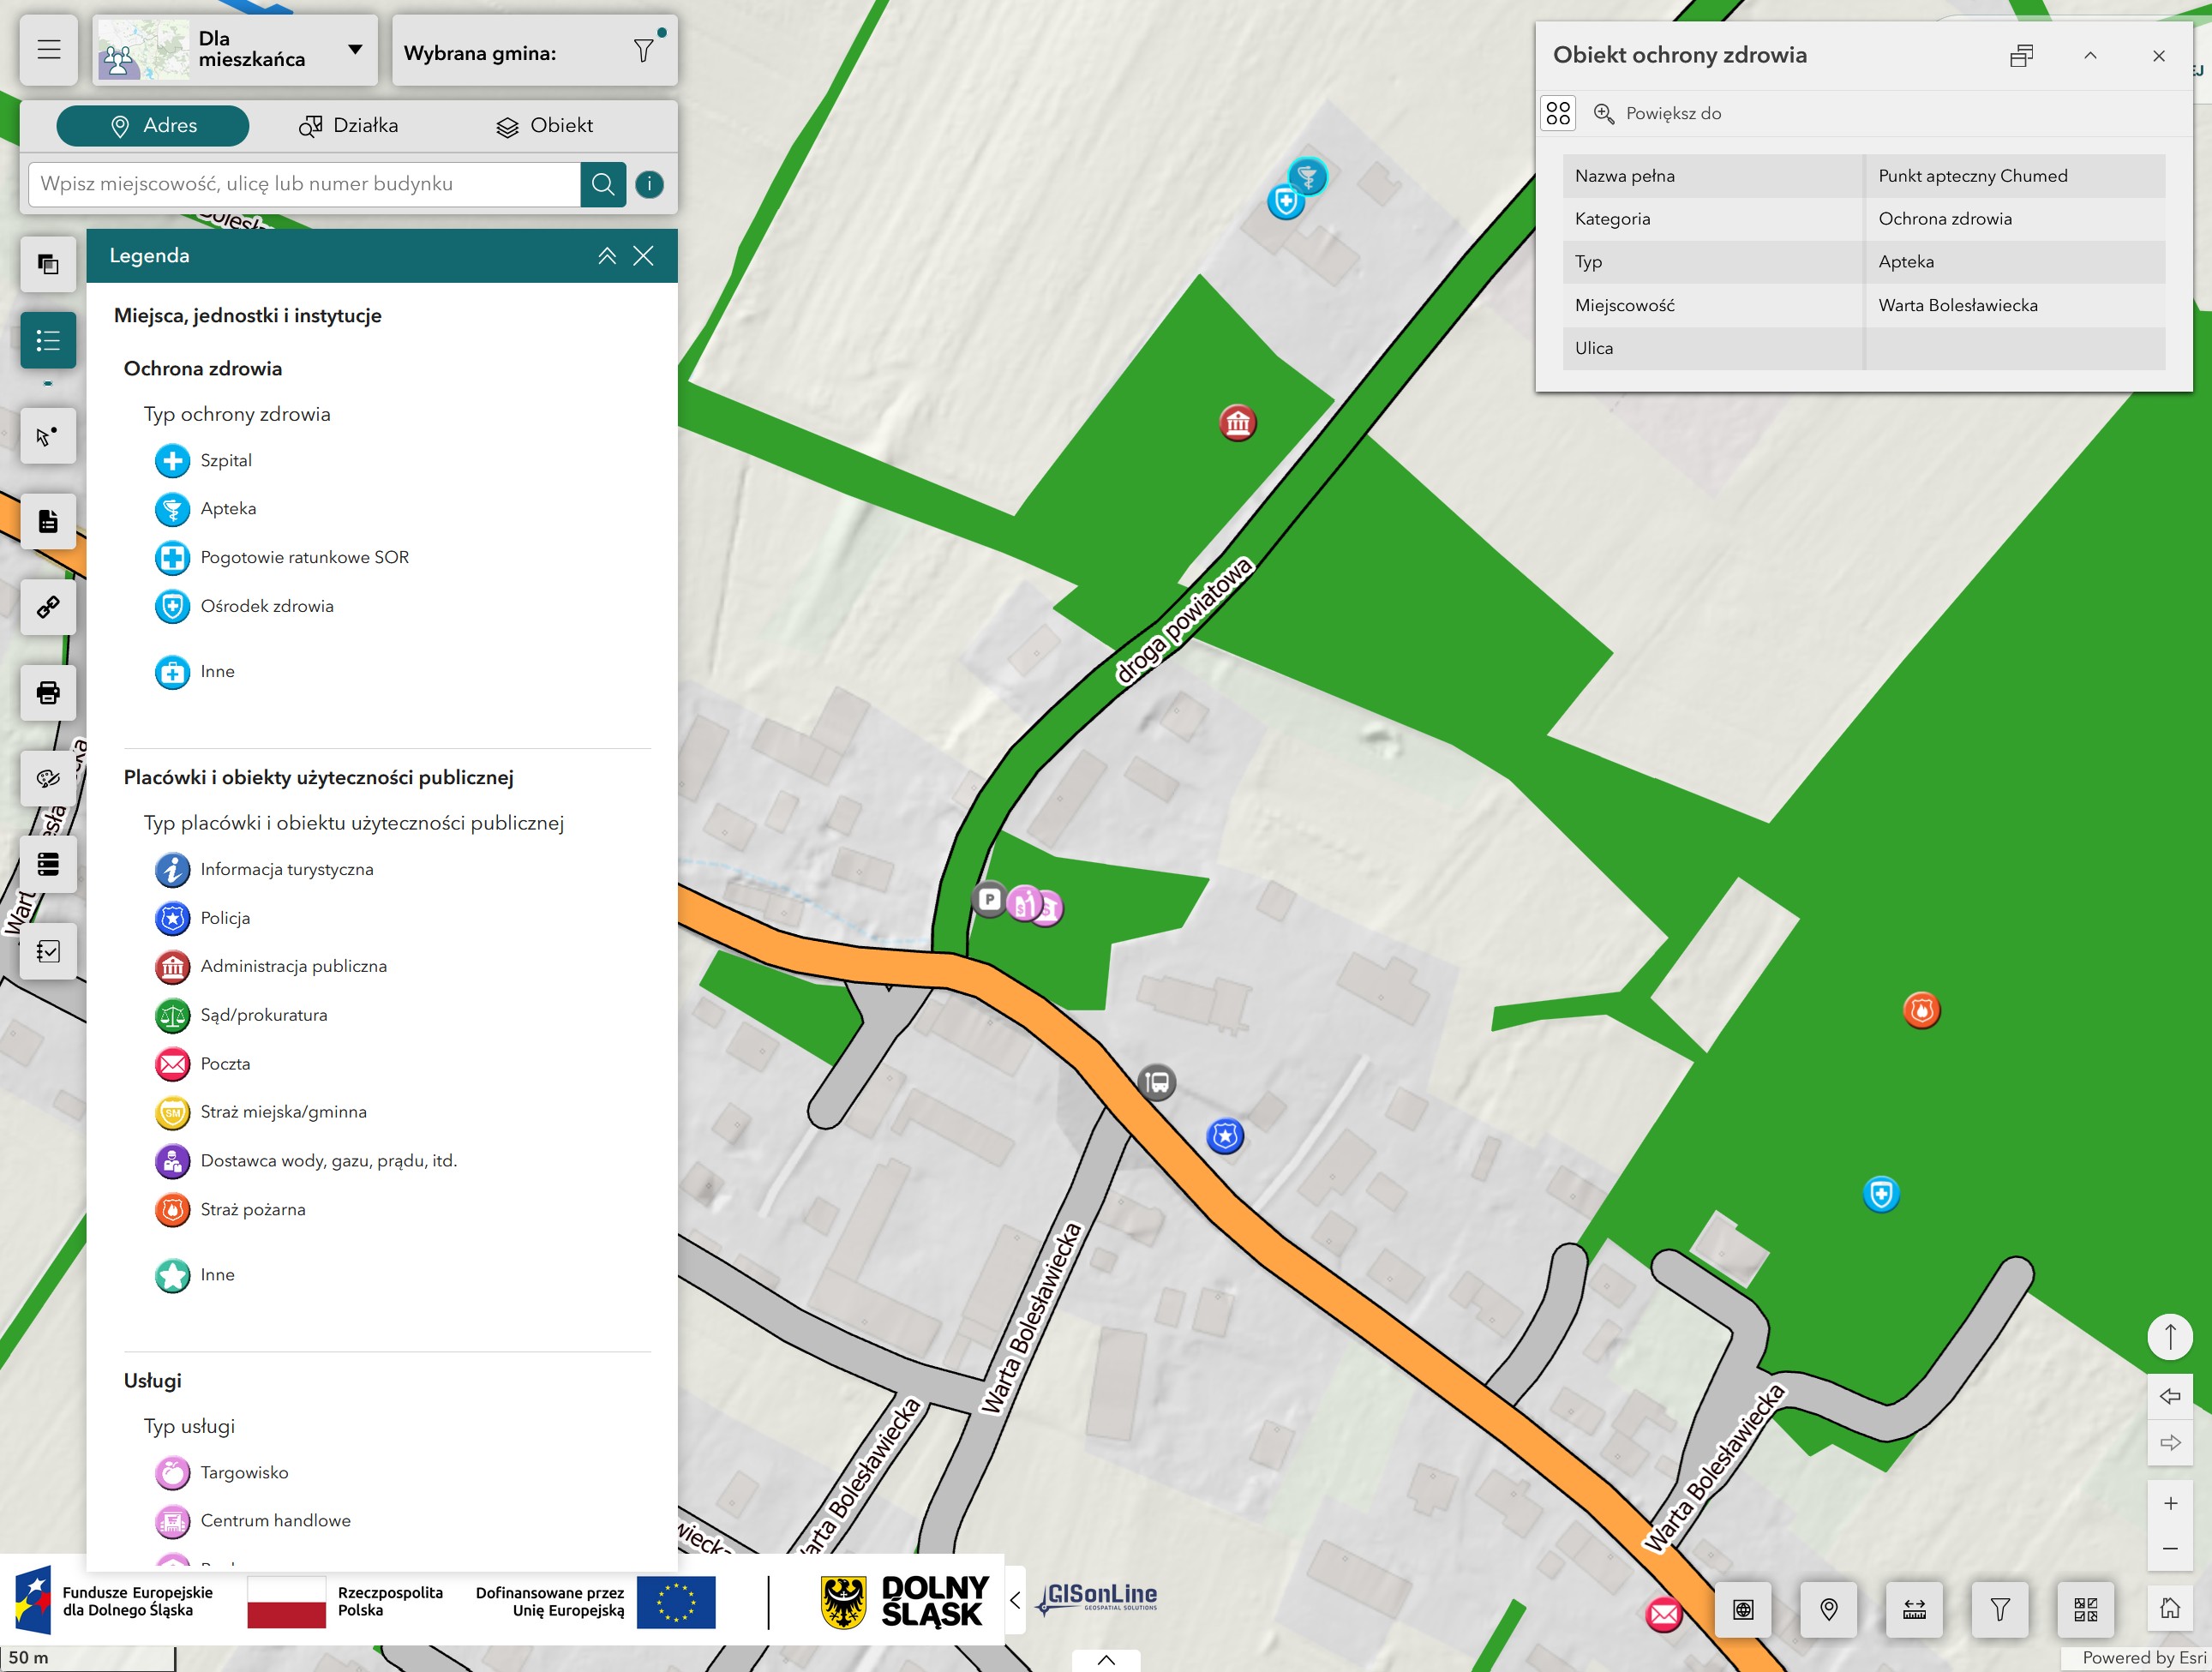
Task: Collapse the Legenda panel with double chevron
Action: (x=607, y=256)
